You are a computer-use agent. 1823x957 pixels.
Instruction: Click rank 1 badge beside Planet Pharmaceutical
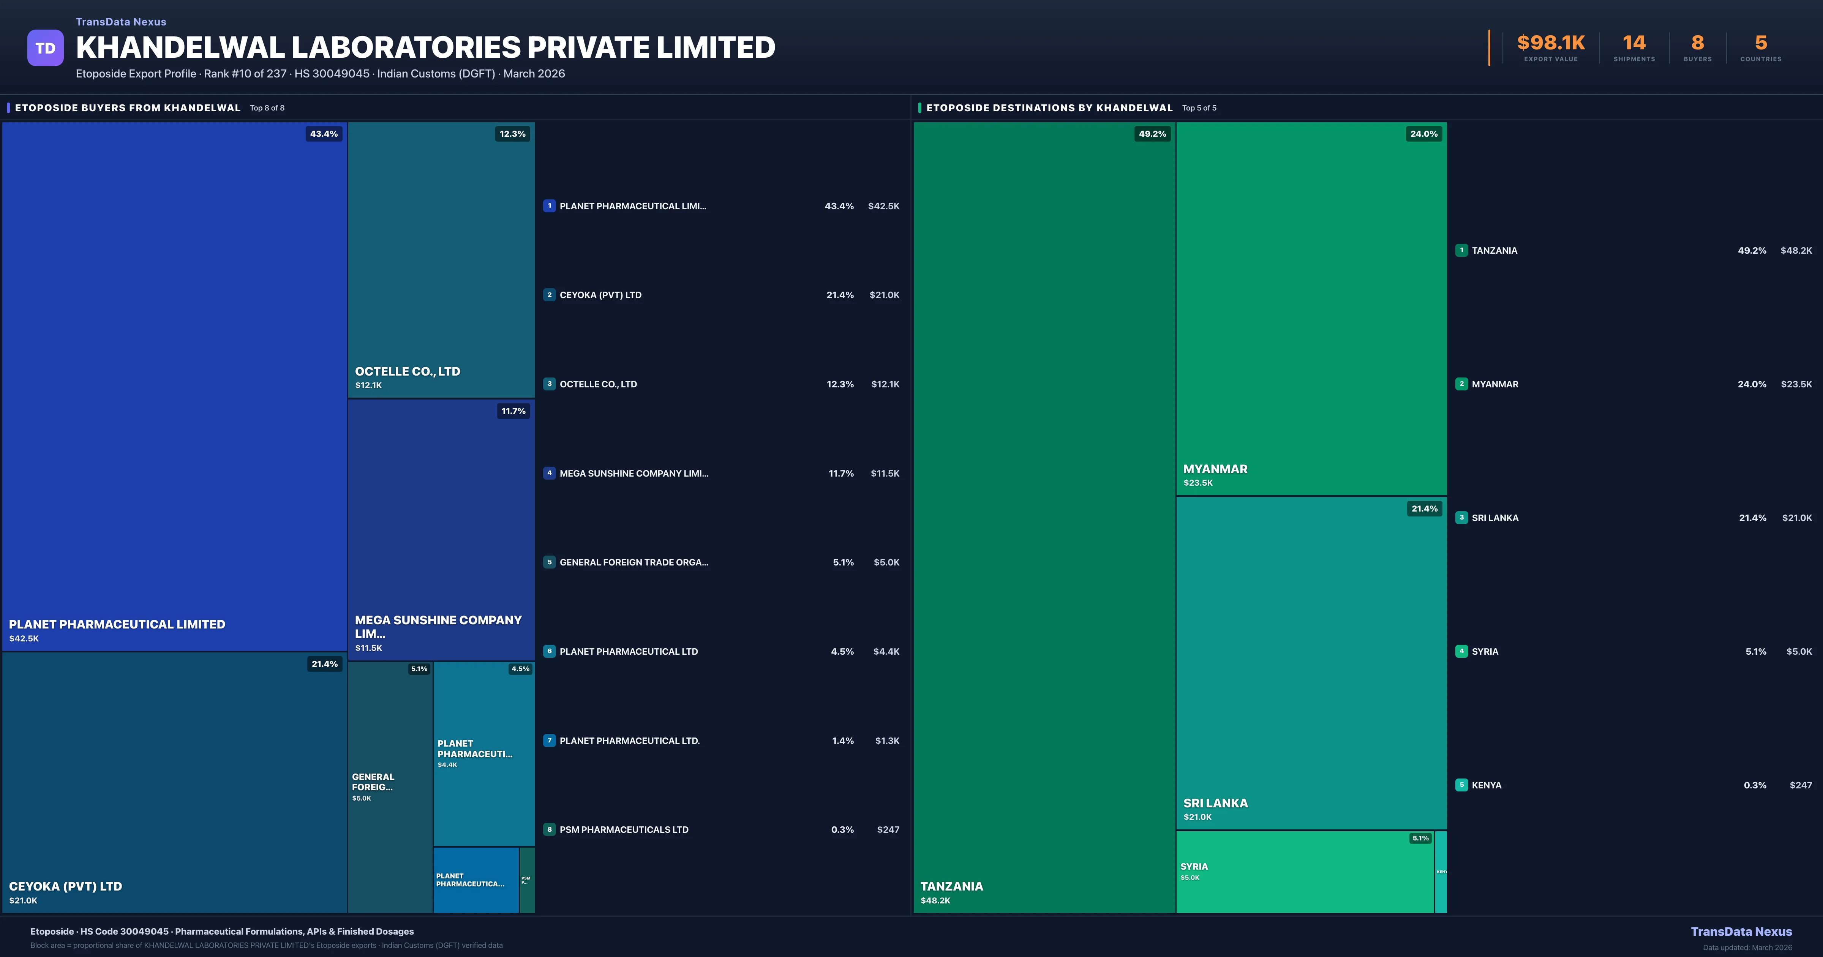click(x=549, y=206)
